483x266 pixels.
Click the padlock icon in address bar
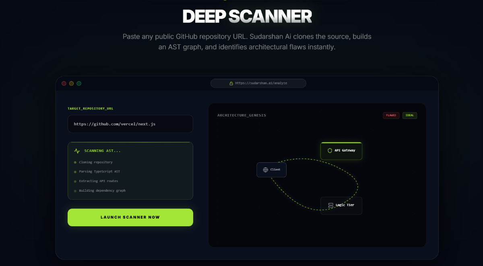click(x=231, y=83)
